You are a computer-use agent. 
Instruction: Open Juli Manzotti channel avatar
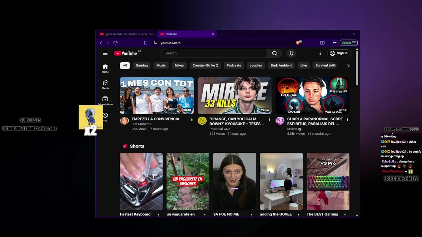click(124, 121)
